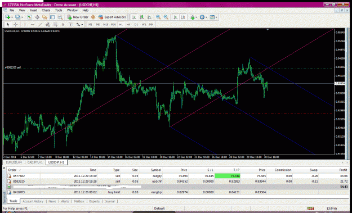Open the Strategy Tester icon
Screen dimensions: 352x213
60,17
